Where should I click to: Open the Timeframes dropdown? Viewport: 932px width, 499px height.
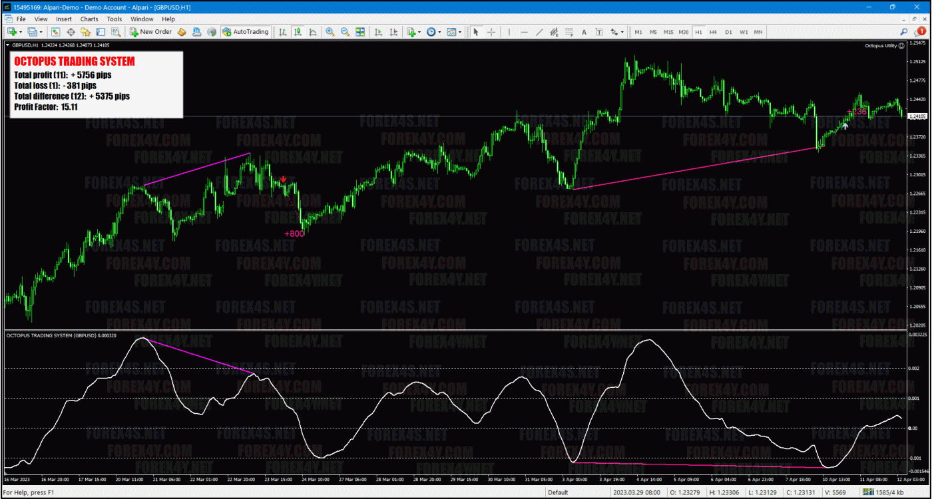pos(431,31)
